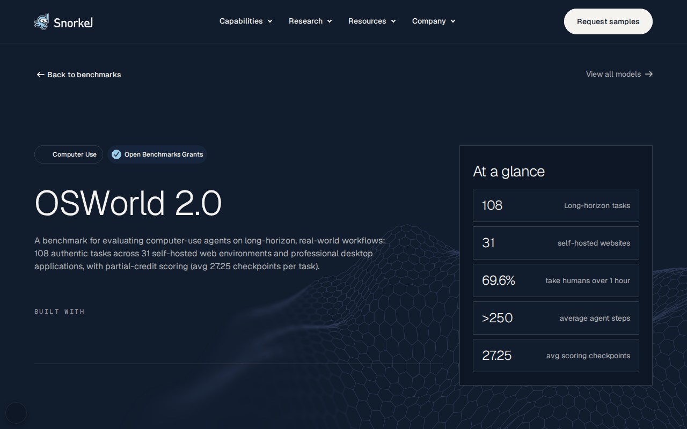Click the back arrow beside Back to benchmarks
687x429 pixels.
(40, 75)
